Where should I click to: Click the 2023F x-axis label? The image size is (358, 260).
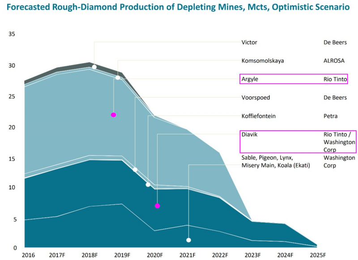pyautogui.click(x=253, y=255)
